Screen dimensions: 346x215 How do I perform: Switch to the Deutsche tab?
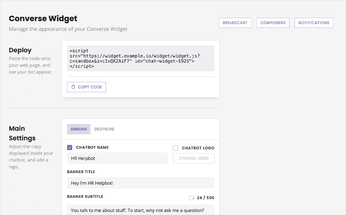[x=104, y=129]
